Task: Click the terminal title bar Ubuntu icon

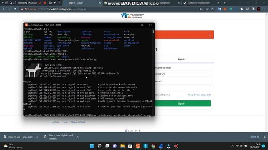Action: coord(26,25)
